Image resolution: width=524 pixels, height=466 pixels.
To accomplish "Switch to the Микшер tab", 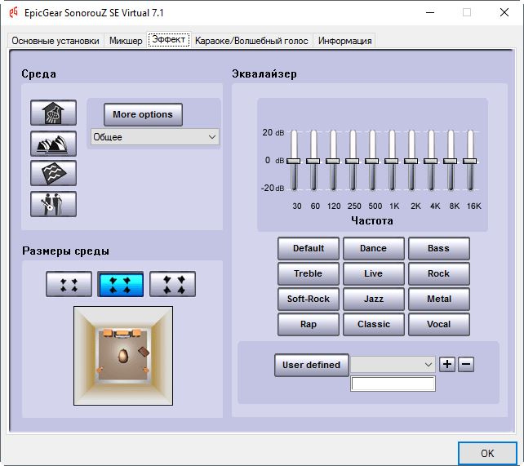I will (126, 41).
